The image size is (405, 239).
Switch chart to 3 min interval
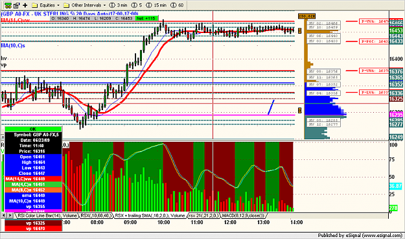(x=118, y=5)
